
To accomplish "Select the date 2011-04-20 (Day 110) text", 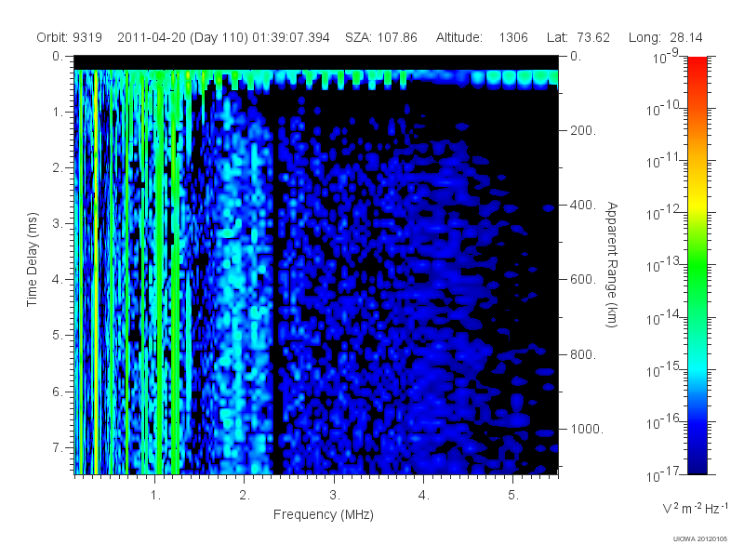I will [182, 37].
